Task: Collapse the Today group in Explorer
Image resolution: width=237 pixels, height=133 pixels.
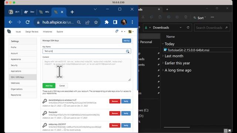Action: coord(163,44)
